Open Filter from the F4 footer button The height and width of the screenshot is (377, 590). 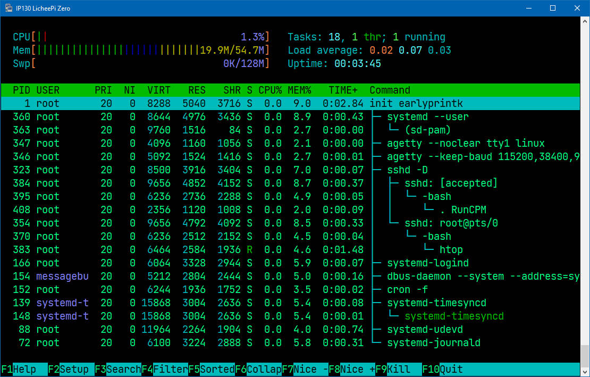click(x=164, y=370)
